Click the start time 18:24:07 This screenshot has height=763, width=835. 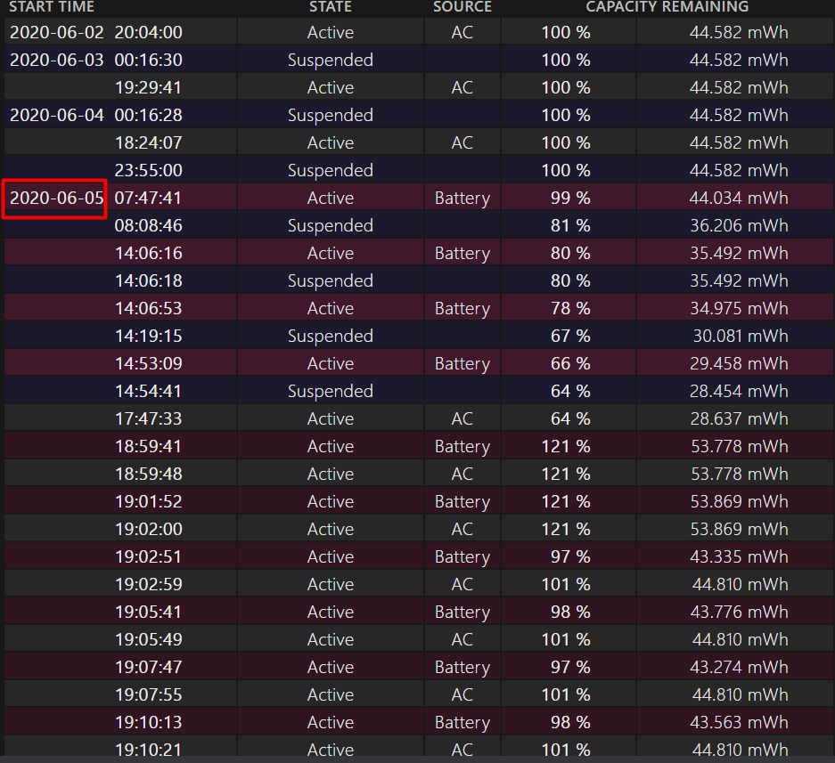[x=149, y=143]
